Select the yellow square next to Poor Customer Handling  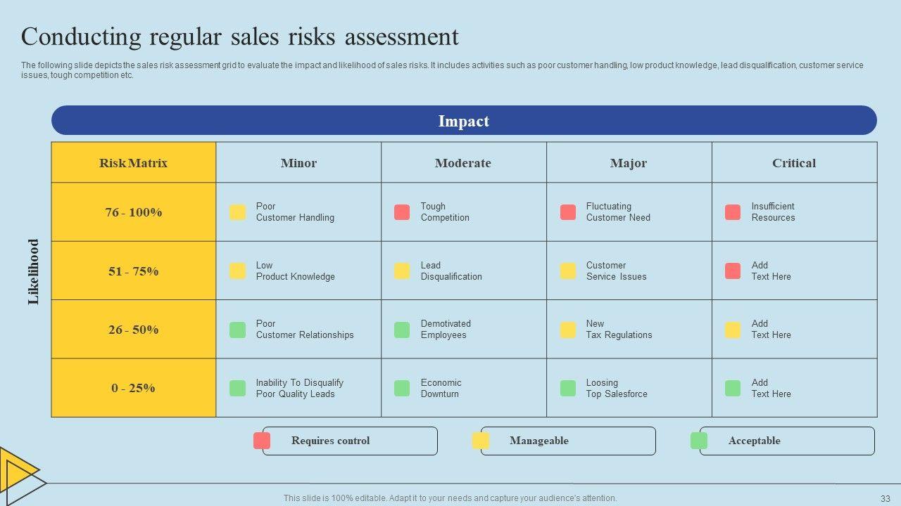coord(238,212)
